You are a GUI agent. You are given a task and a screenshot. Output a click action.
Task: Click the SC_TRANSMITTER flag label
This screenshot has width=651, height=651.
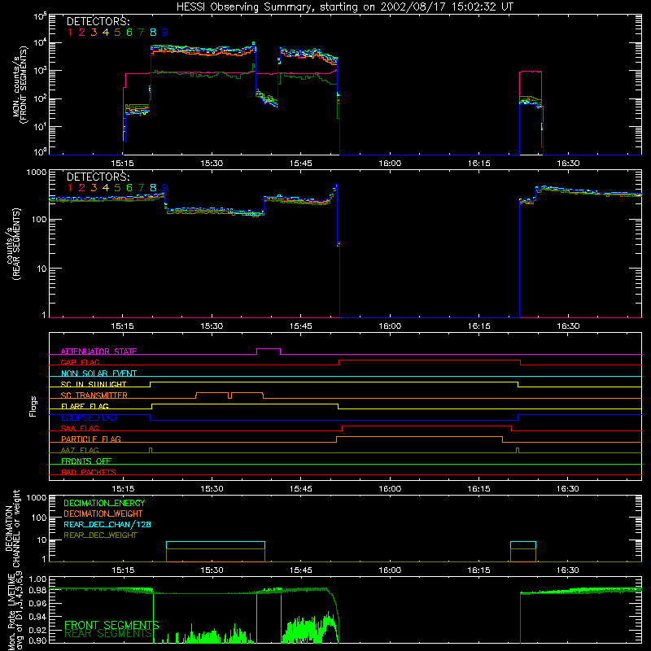click(94, 395)
